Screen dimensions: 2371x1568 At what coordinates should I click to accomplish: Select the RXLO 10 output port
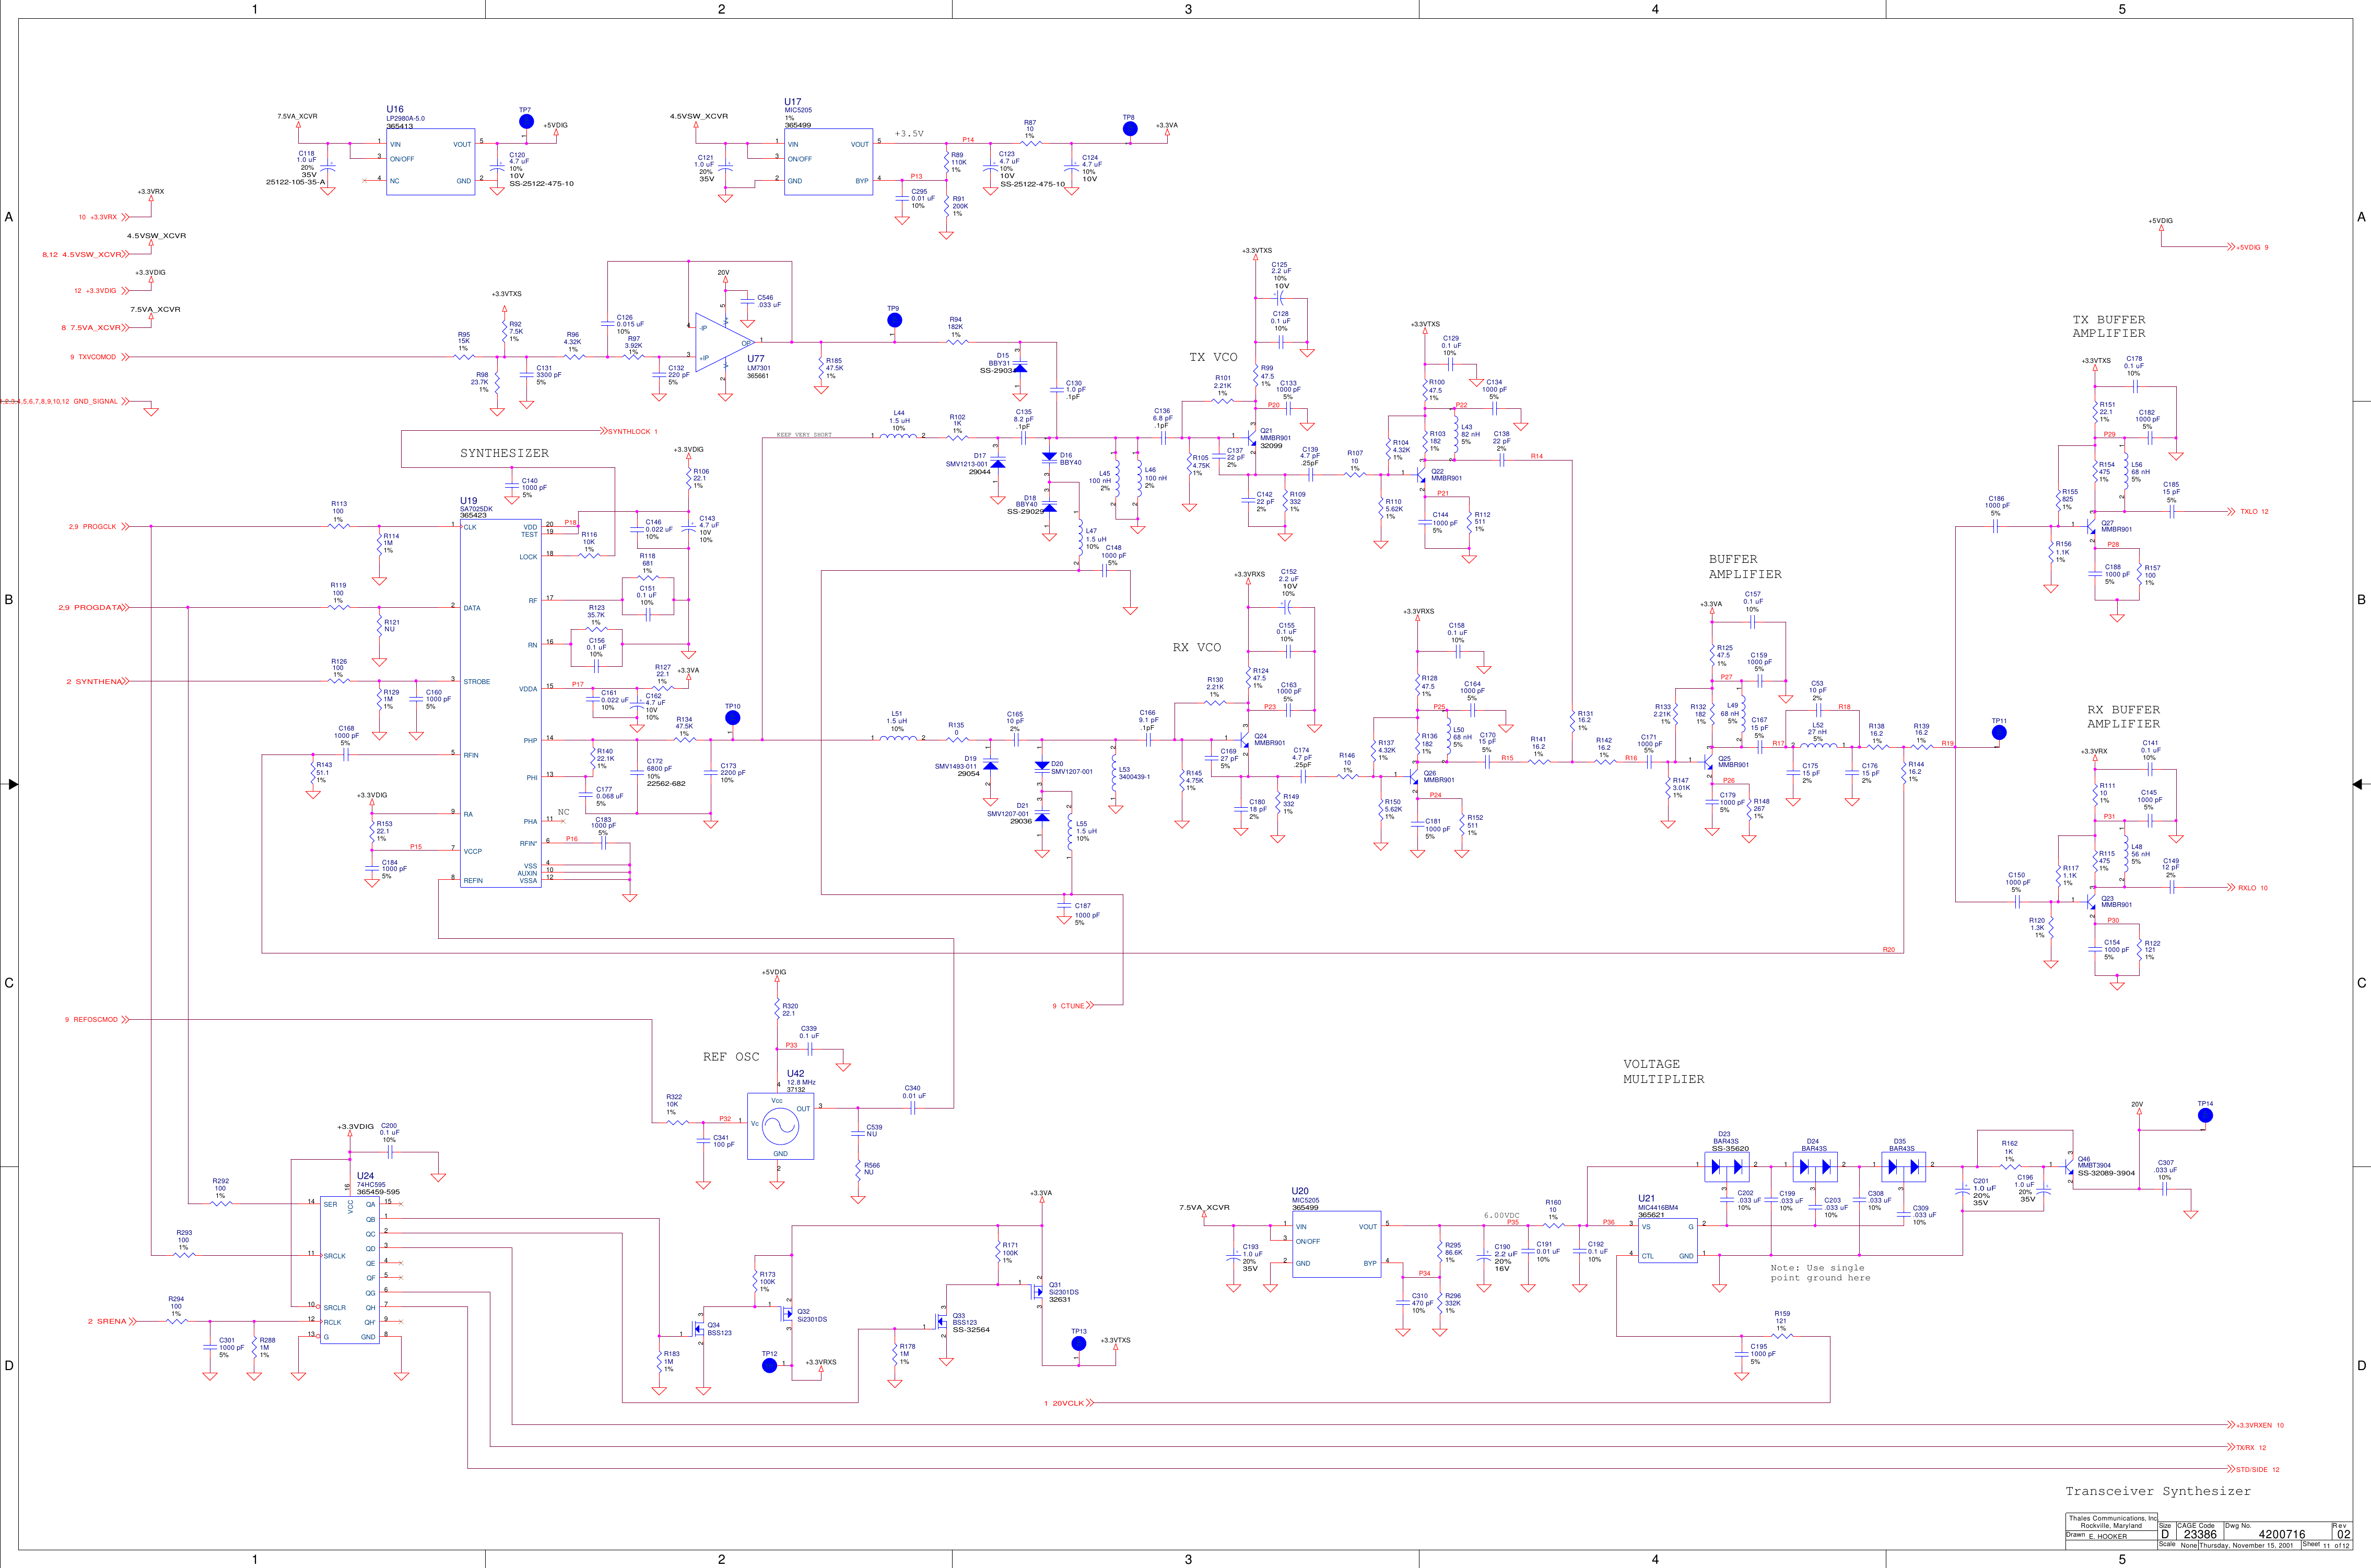click(x=2247, y=888)
